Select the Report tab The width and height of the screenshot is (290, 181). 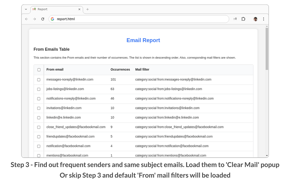[56, 9]
